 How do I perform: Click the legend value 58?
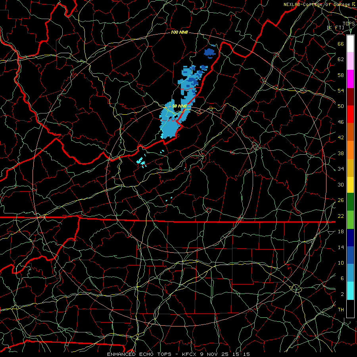click(341, 75)
